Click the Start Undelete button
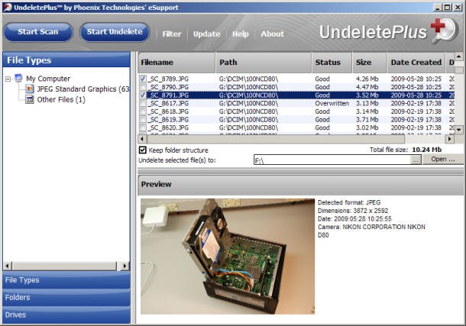466x326 pixels. 115,32
